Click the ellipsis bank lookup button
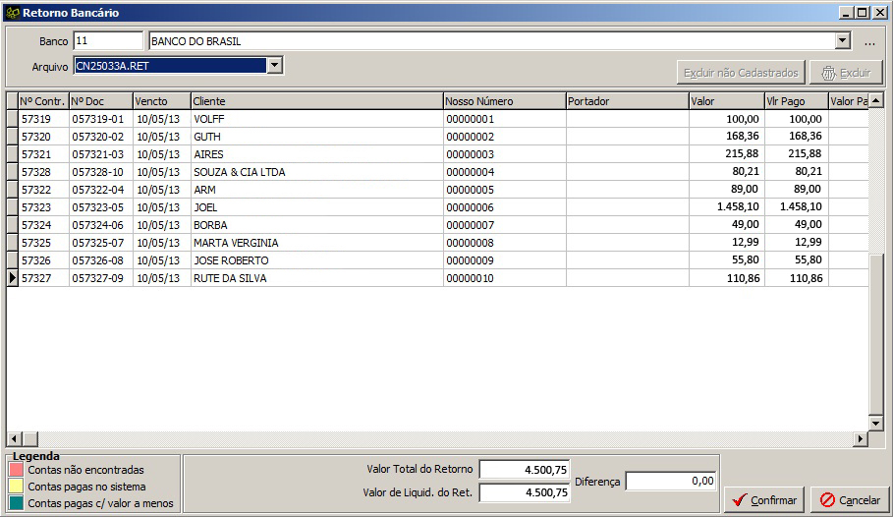Screen dimensions: 893x517 pos(869,42)
